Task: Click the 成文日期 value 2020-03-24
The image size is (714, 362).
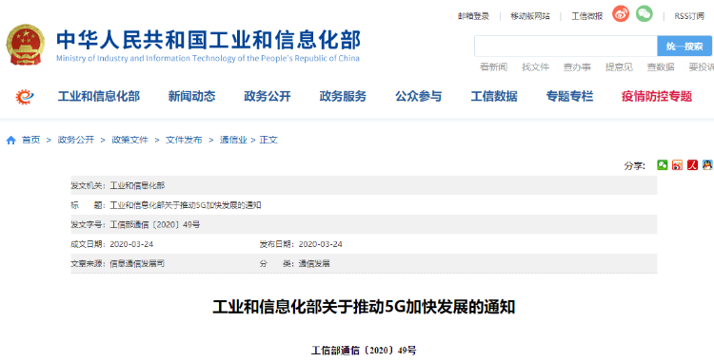Action: (131, 244)
